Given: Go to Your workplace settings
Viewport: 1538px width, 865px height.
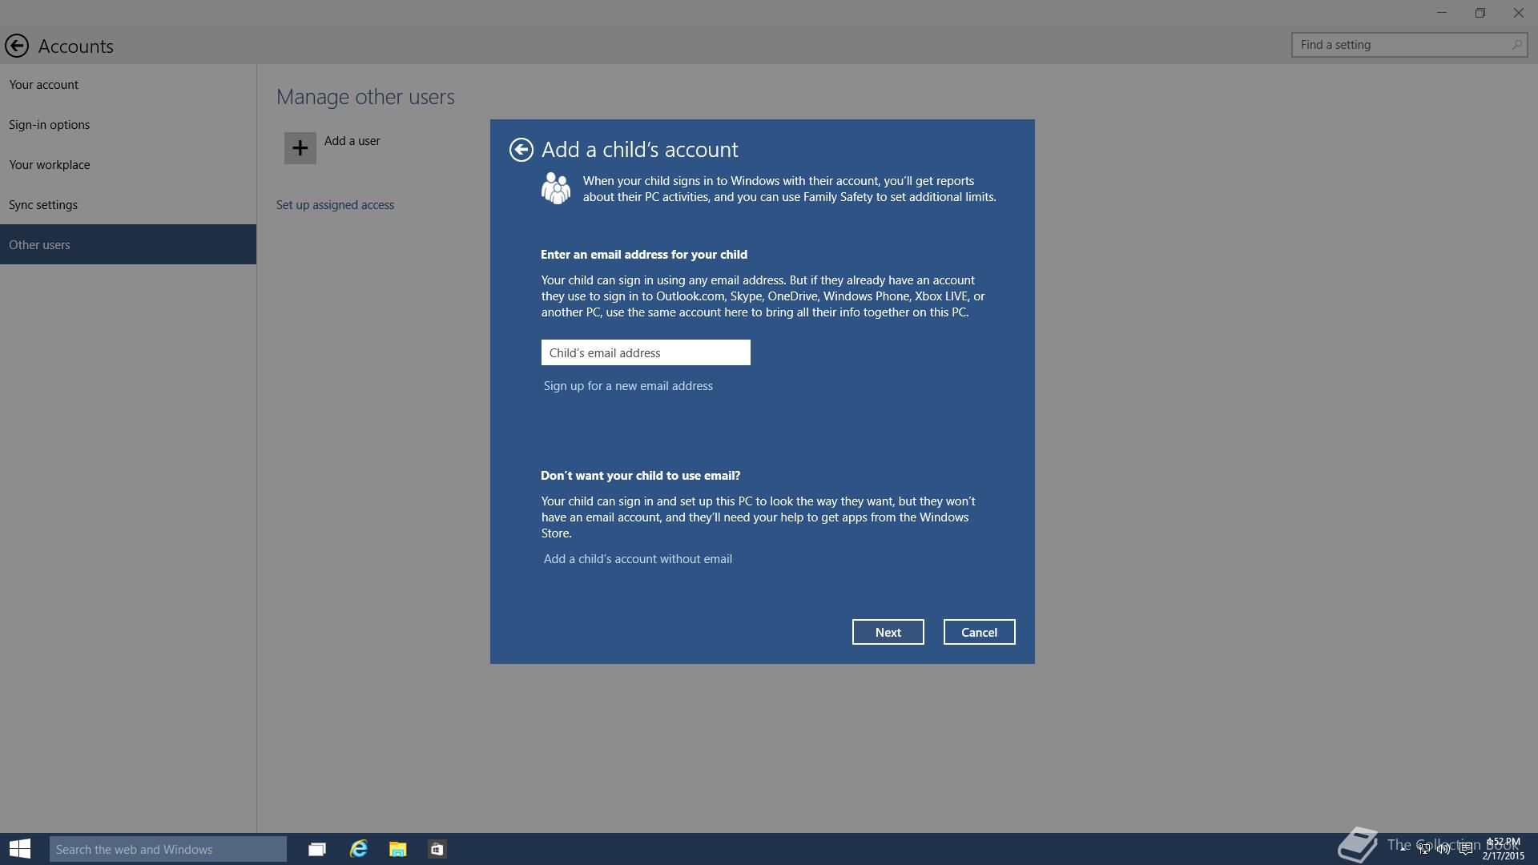Looking at the screenshot, I should pyautogui.click(x=128, y=164).
